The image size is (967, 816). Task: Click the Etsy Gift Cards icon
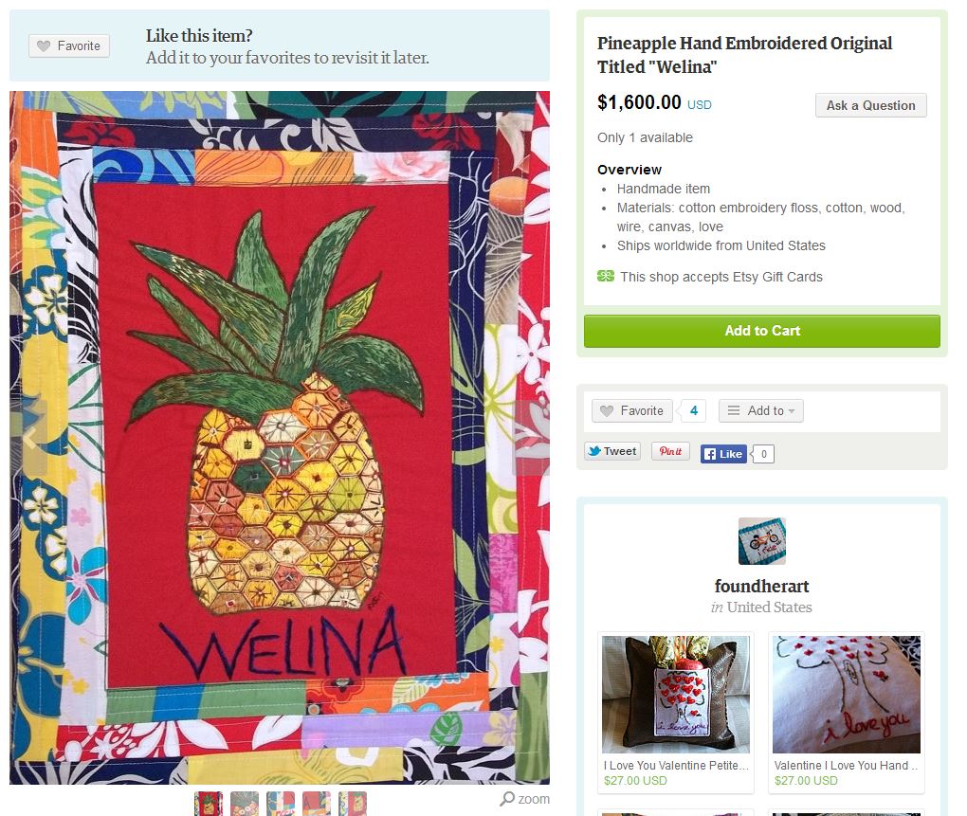click(606, 276)
